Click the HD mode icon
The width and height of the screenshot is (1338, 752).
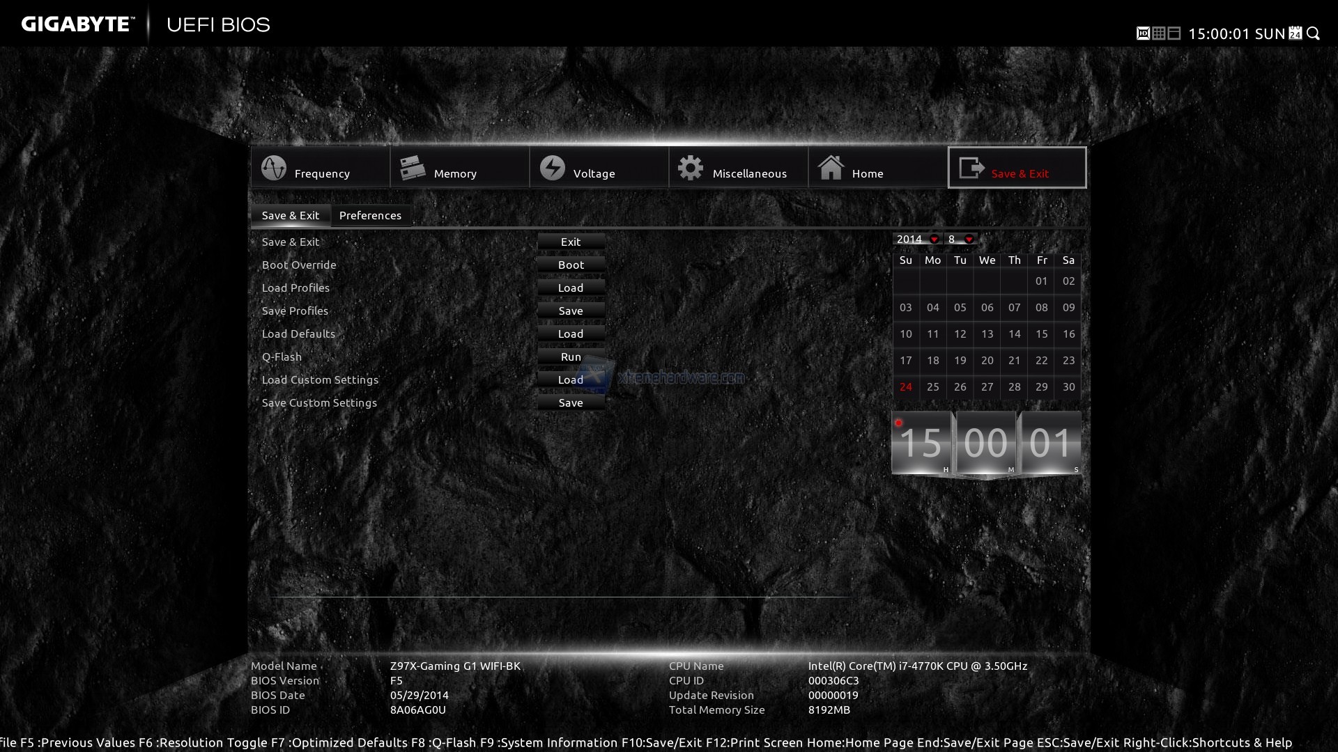point(1143,33)
